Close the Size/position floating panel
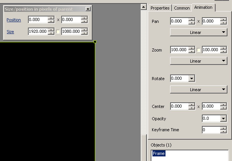This screenshot has height=161, width=232. tap(88, 9)
